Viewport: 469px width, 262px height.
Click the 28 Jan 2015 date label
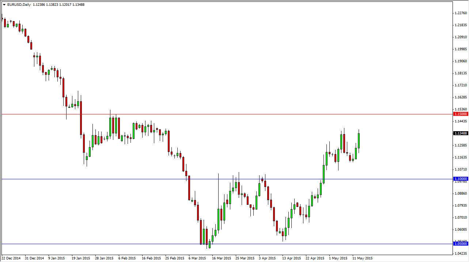point(105,258)
